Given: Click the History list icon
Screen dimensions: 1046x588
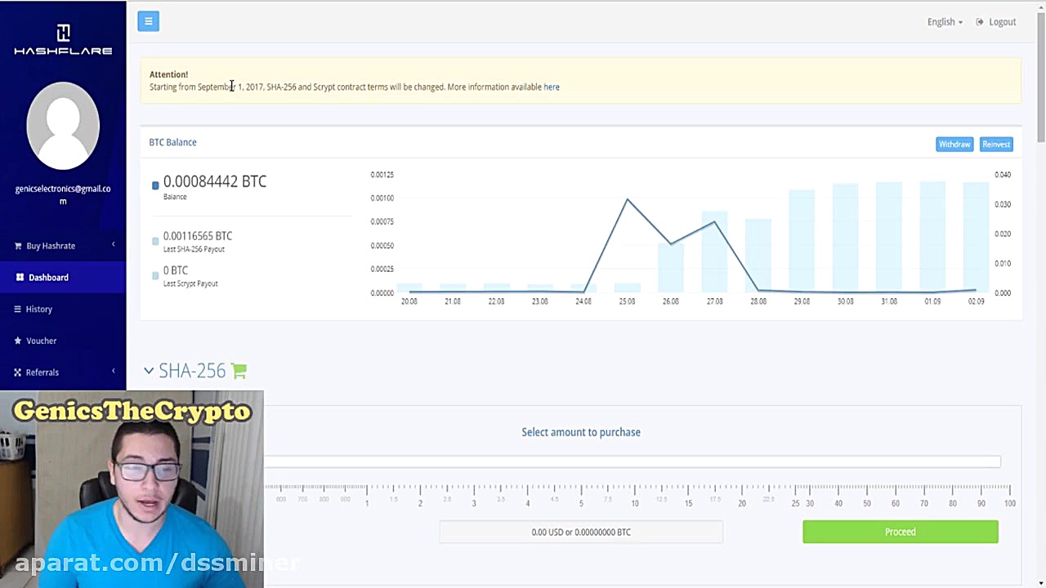Looking at the screenshot, I should [18, 309].
